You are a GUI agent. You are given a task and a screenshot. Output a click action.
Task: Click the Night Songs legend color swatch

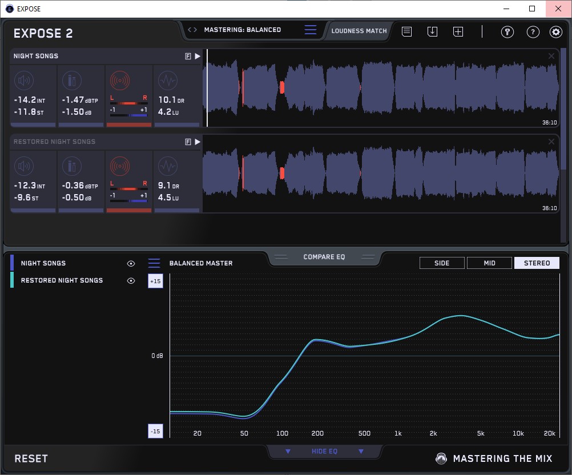pos(12,263)
